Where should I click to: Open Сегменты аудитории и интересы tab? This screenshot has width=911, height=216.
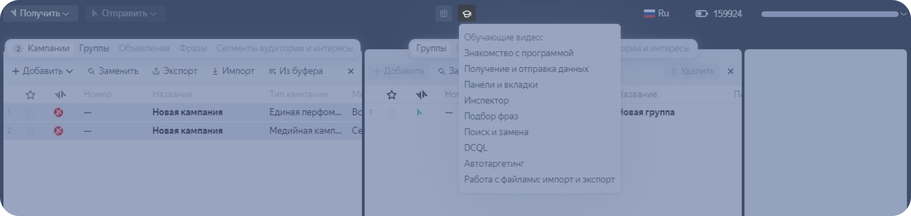pos(284,49)
